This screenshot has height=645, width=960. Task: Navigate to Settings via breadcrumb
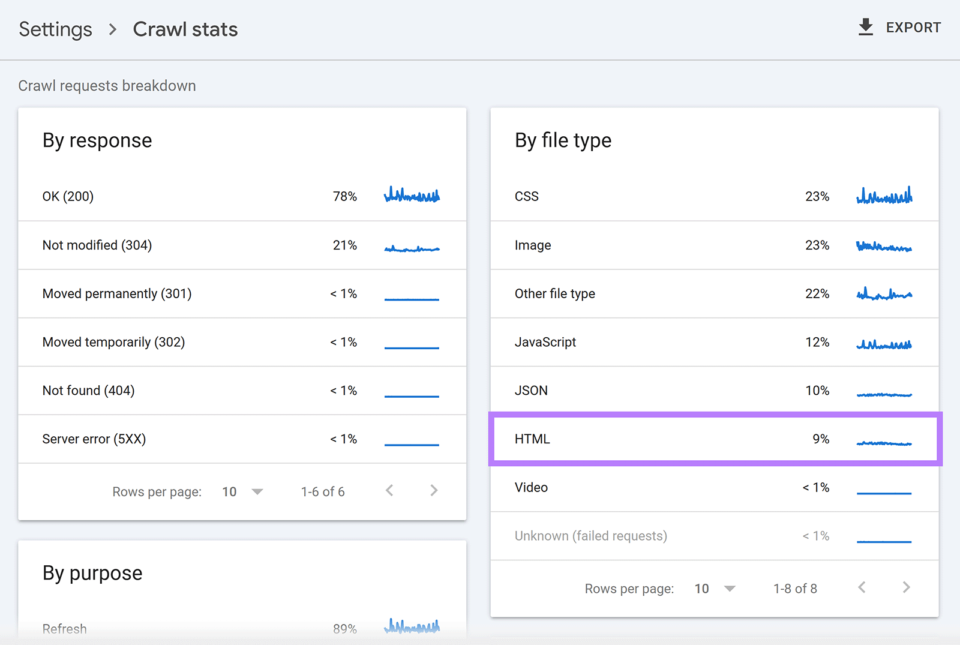[55, 28]
